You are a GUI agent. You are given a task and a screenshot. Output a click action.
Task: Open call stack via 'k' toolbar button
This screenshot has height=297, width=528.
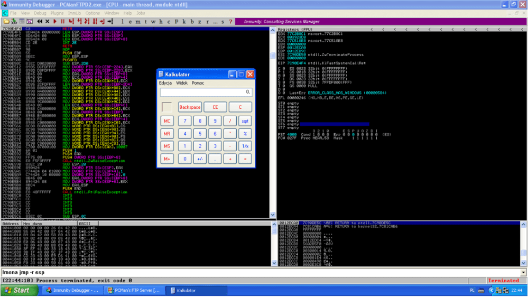coord(184,21)
